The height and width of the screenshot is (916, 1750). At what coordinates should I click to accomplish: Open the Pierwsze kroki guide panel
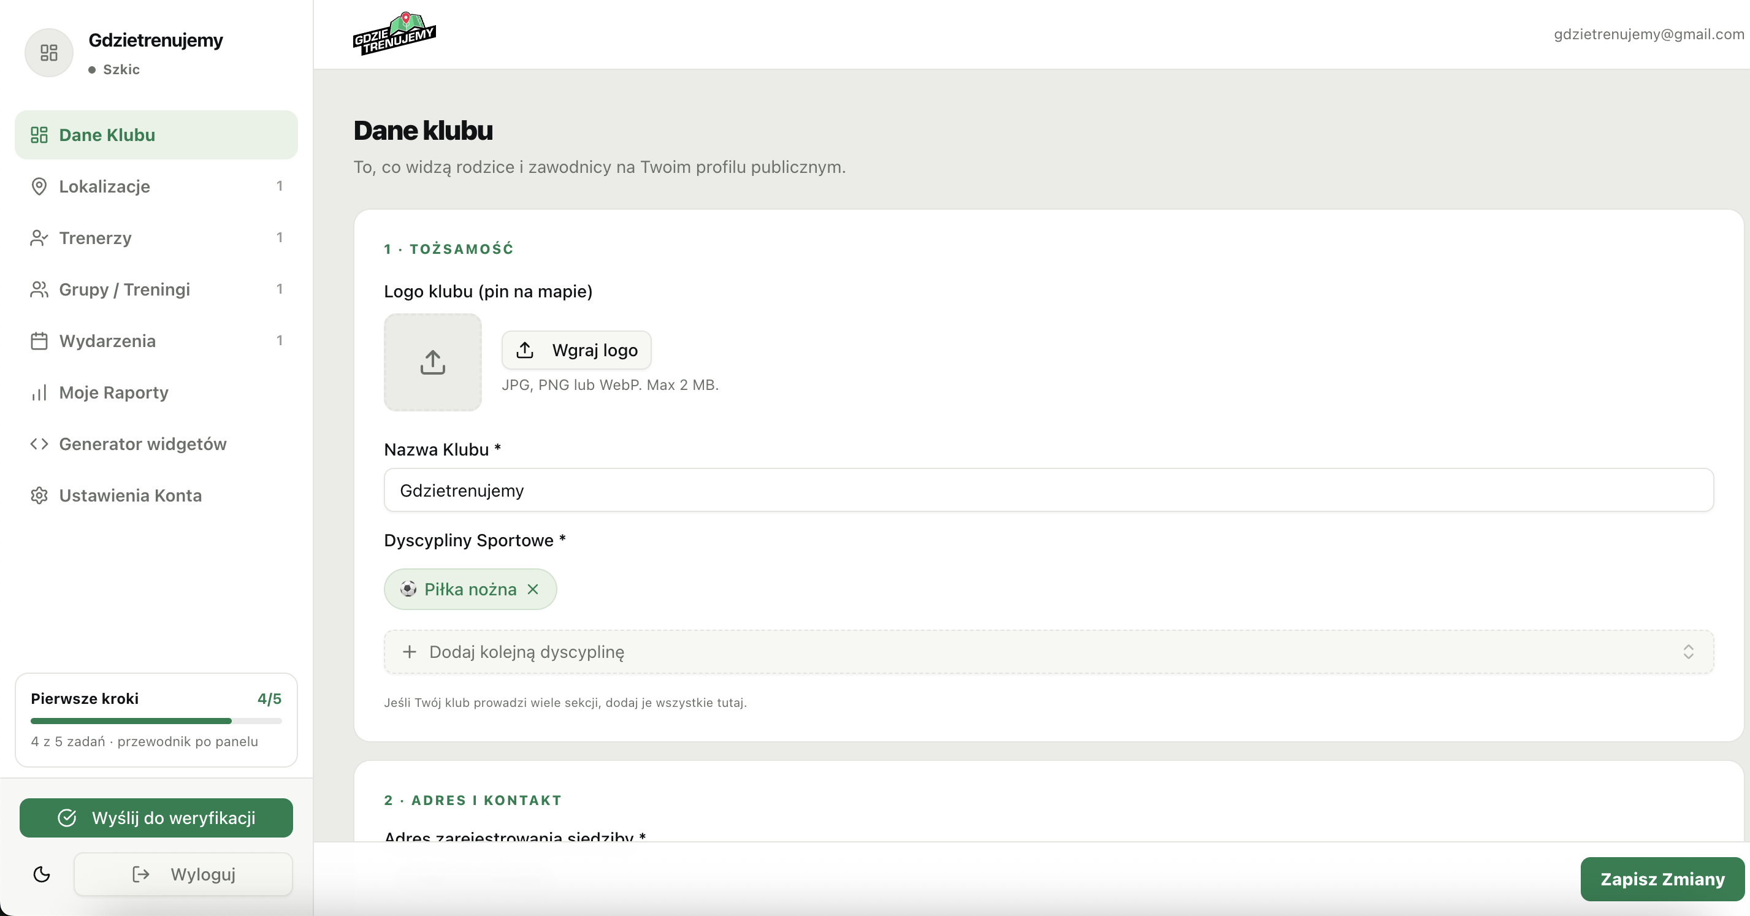tap(156, 720)
